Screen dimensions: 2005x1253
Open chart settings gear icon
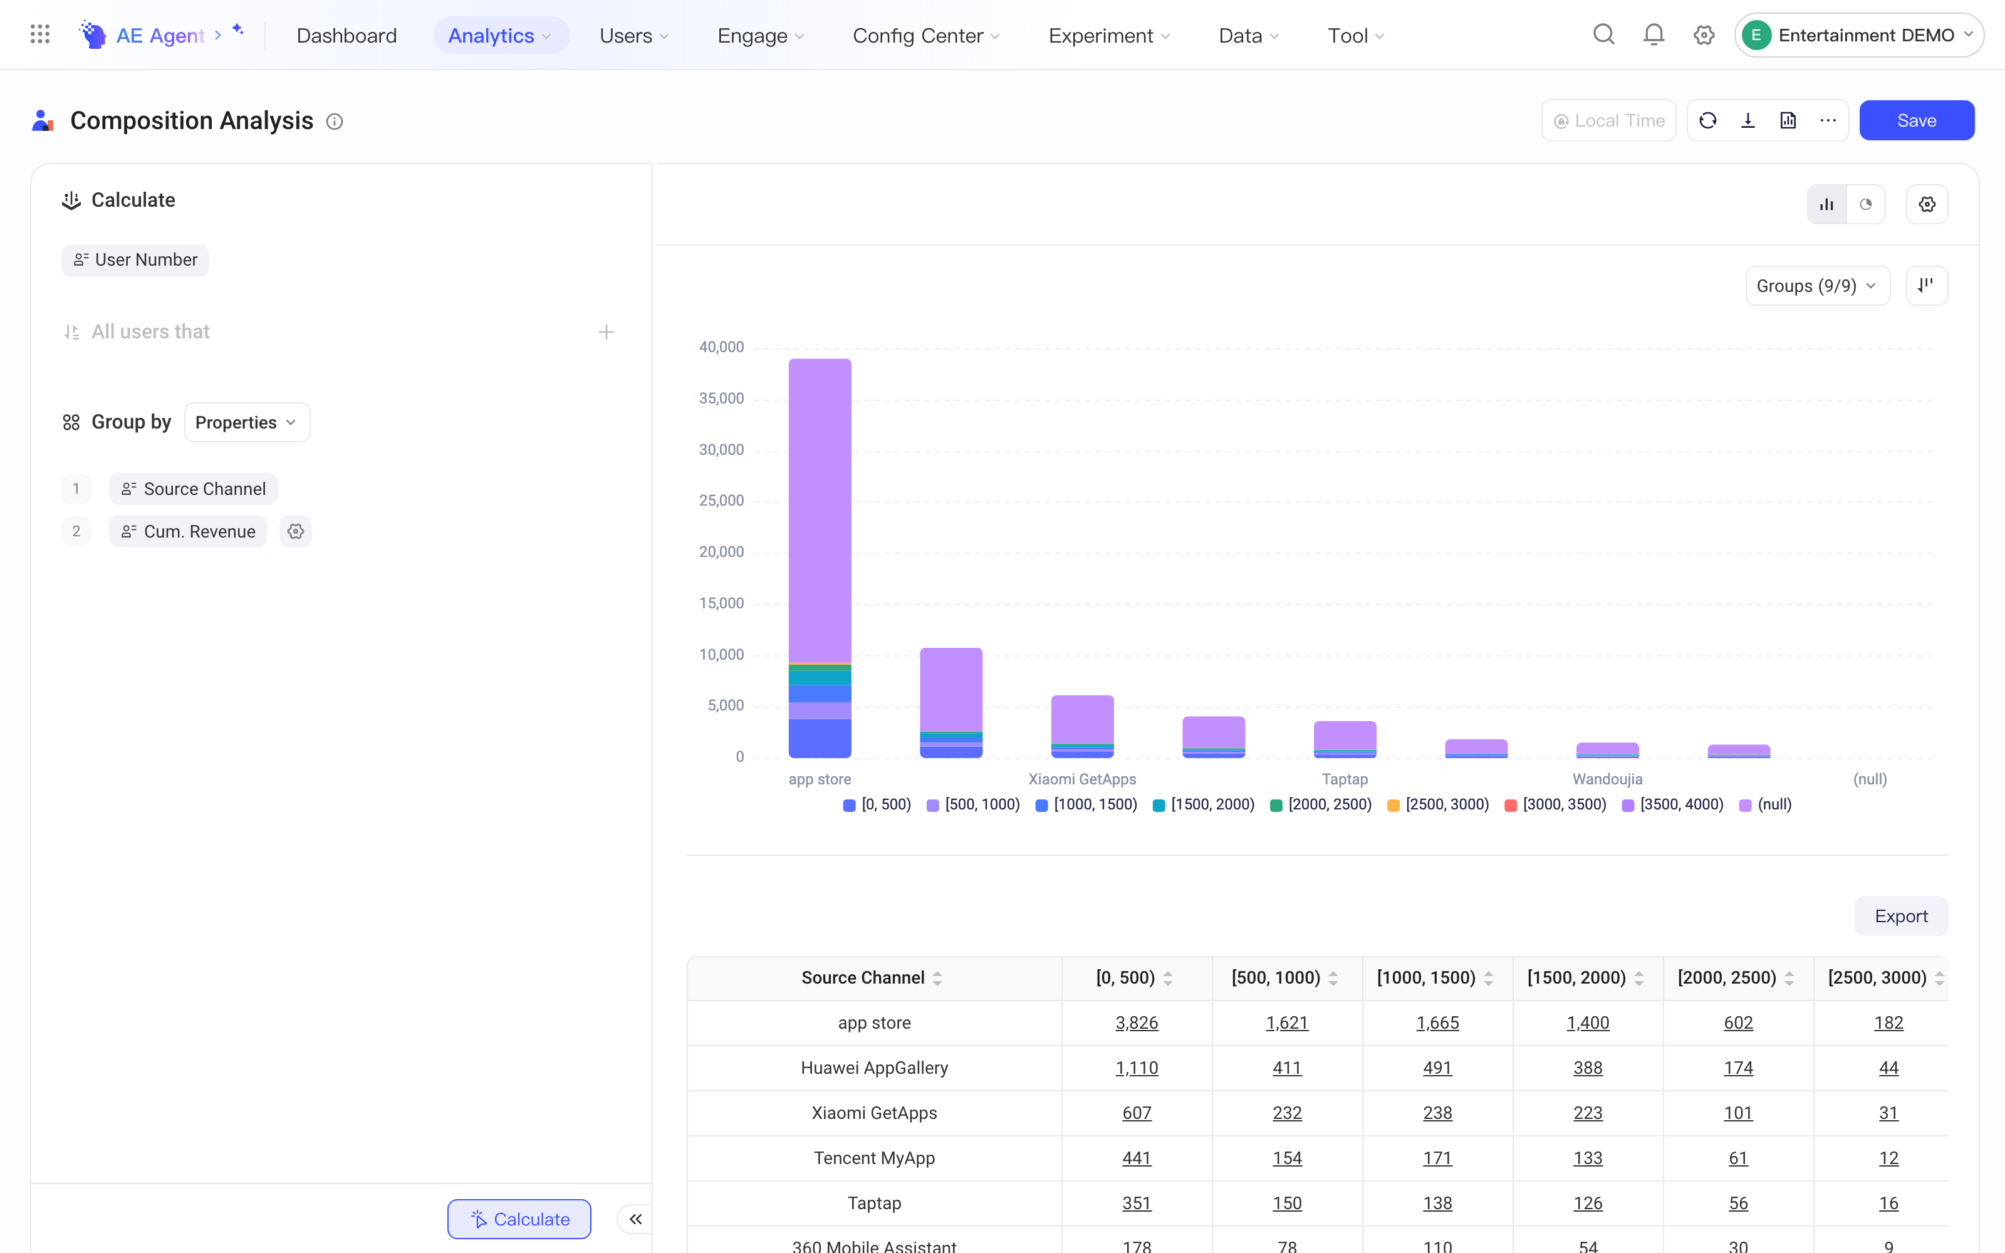(1927, 204)
